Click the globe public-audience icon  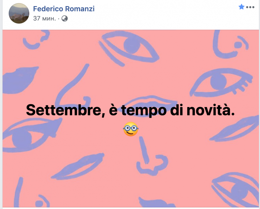tap(64, 19)
